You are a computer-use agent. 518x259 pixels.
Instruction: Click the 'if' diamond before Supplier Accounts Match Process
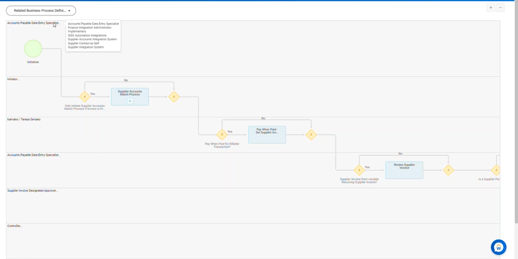coord(85,97)
